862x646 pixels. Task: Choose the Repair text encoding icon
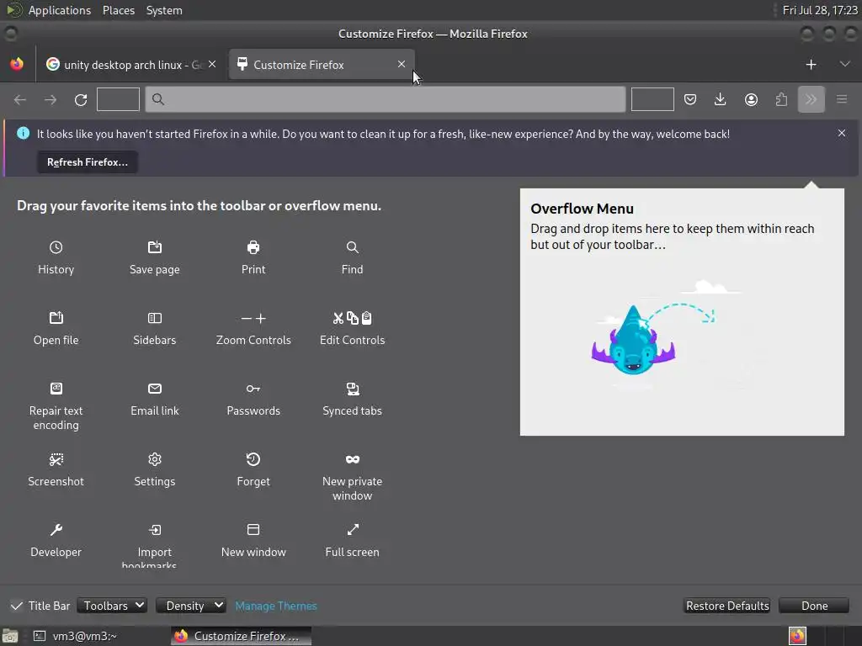coord(56,389)
